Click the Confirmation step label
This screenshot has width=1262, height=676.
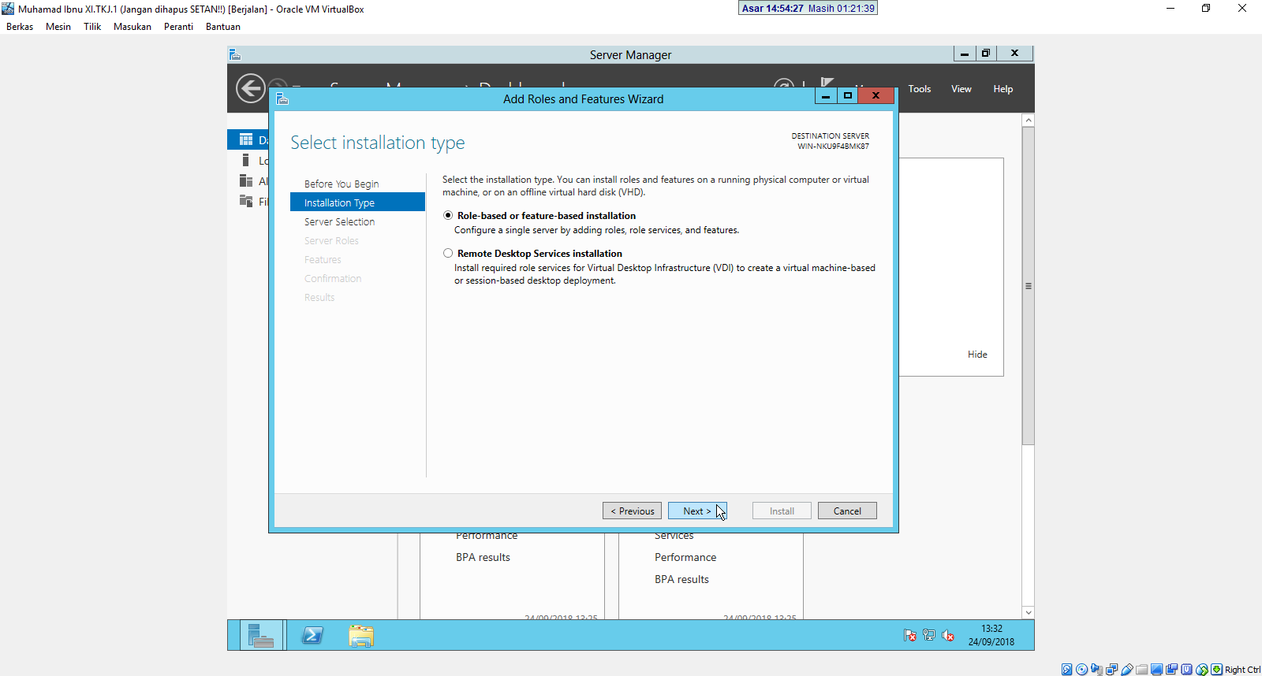tap(333, 278)
